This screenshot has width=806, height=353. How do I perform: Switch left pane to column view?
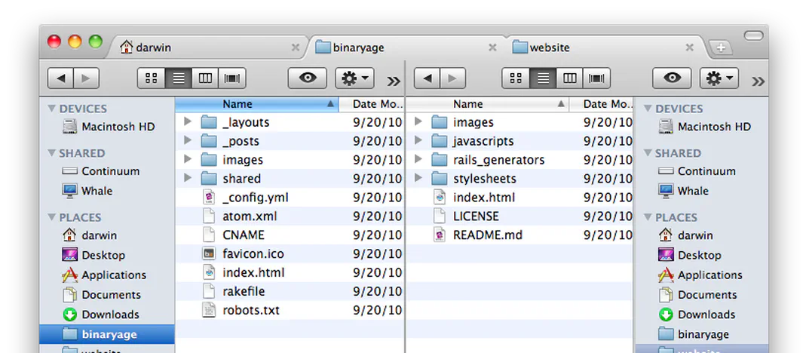(x=205, y=78)
